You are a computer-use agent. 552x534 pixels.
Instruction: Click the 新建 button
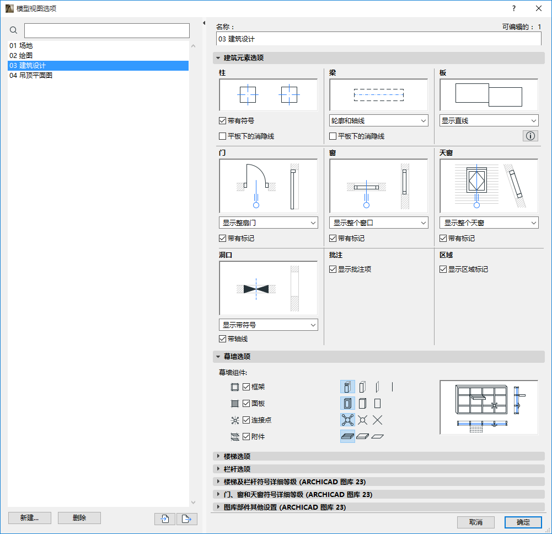point(29,518)
